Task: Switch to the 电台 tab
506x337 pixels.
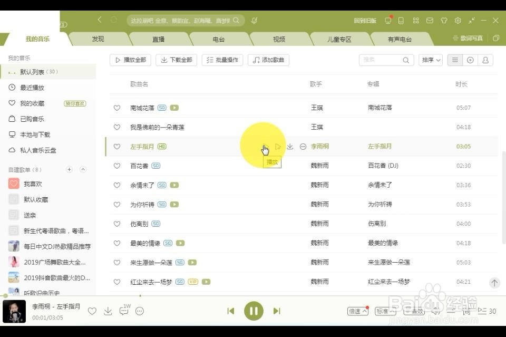Action: (x=219, y=39)
